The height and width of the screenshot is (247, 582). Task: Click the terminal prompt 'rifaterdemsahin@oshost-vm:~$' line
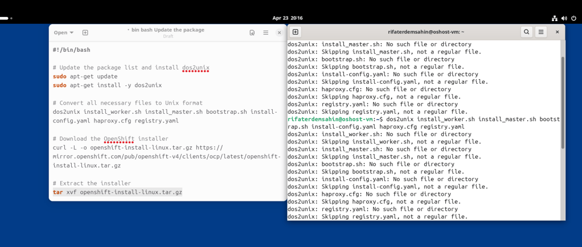tap(424, 119)
